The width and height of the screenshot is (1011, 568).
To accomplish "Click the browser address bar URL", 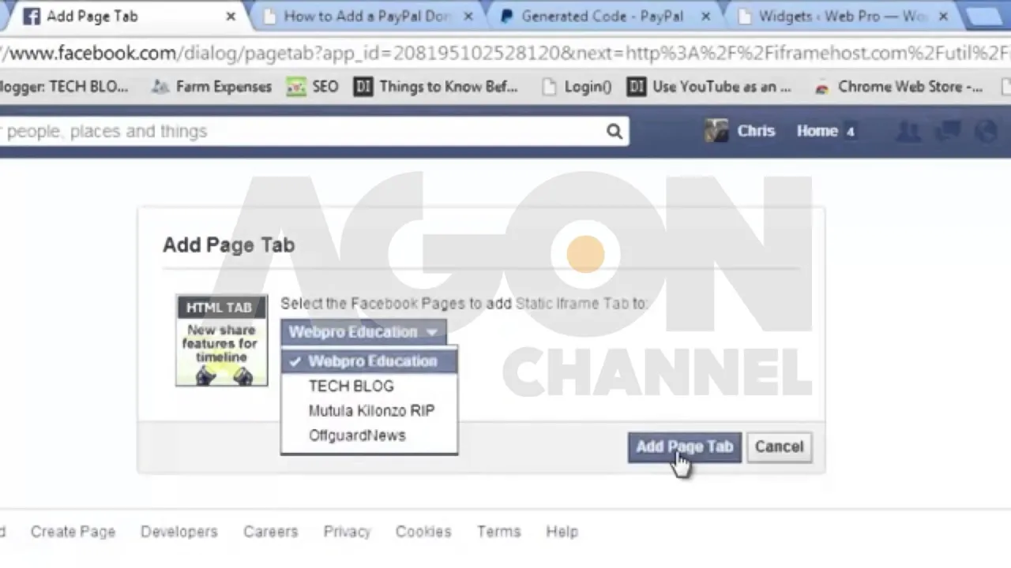I will (x=505, y=53).
